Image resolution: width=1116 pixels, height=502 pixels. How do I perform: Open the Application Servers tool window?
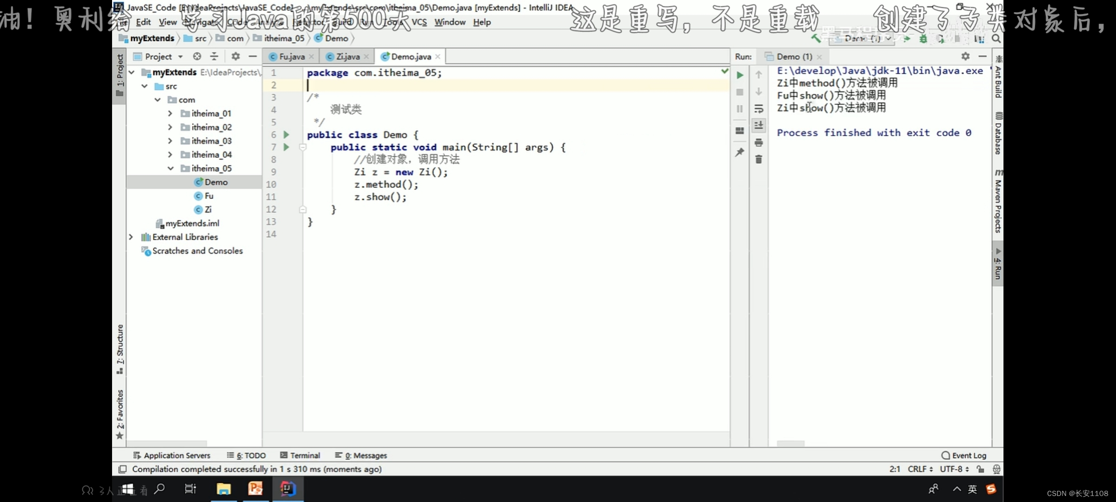point(172,456)
